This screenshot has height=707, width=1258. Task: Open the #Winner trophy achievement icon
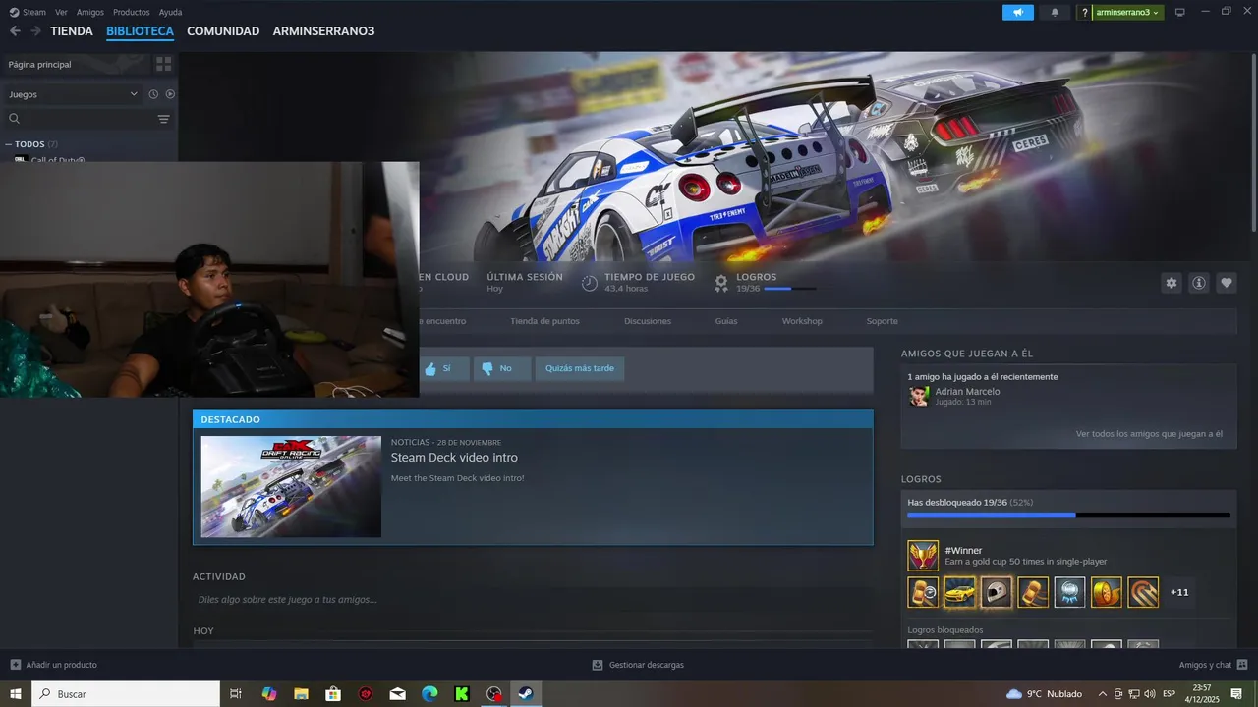point(923,556)
